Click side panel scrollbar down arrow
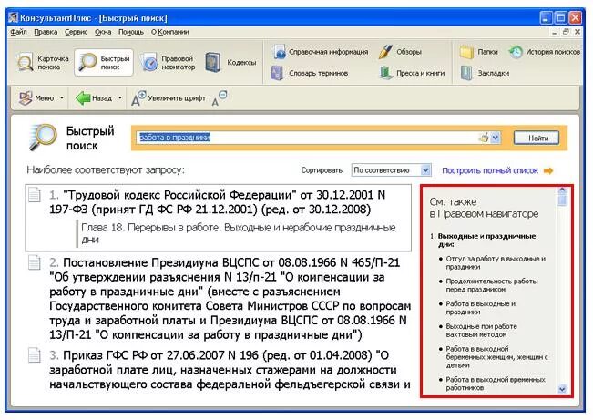593x420 pixels. click(562, 389)
